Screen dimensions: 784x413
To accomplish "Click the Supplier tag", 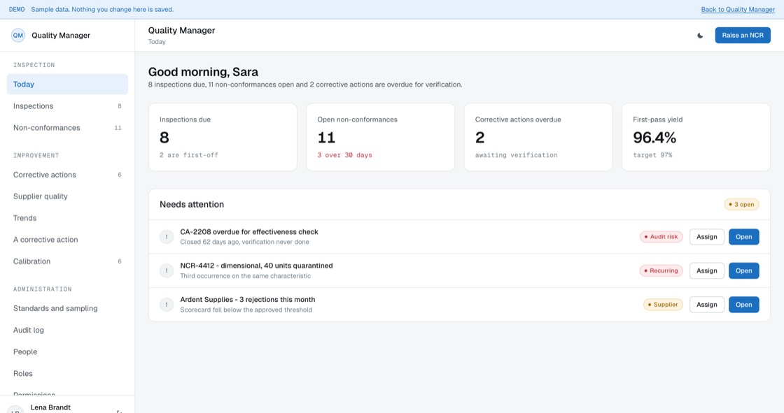I will tap(663, 305).
